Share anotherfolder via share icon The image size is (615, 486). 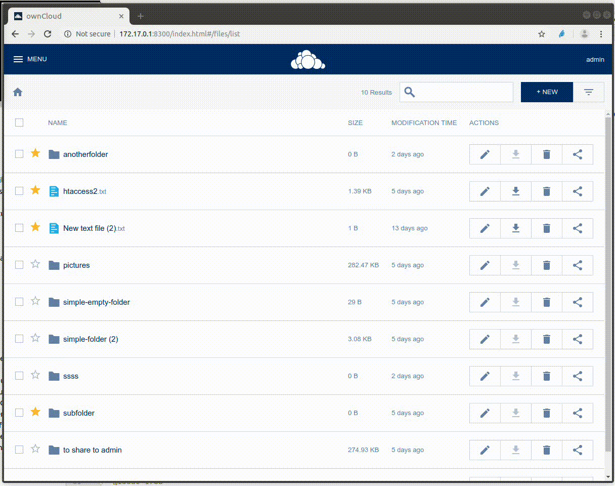[x=578, y=154]
